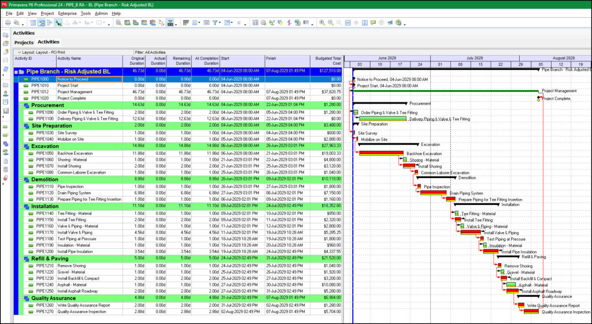Open the Help icon in toolbar
592x324 pixels.
[x=398, y=23]
